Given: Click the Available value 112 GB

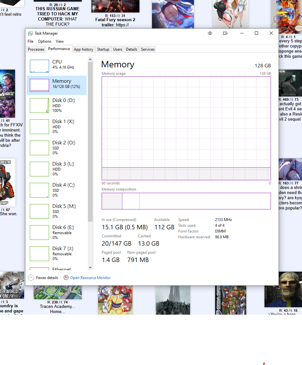Looking at the screenshot, I should [x=164, y=227].
